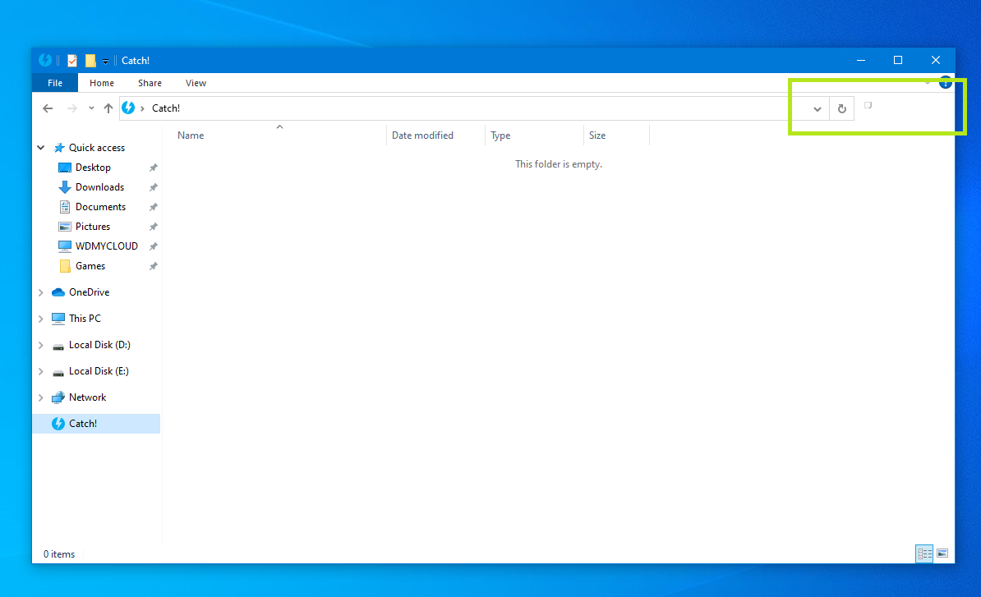Open Pictures in Quick access
This screenshot has width=981, height=597.
tap(93, 227)
